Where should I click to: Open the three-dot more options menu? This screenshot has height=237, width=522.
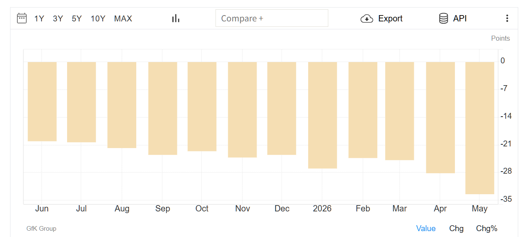507,18
